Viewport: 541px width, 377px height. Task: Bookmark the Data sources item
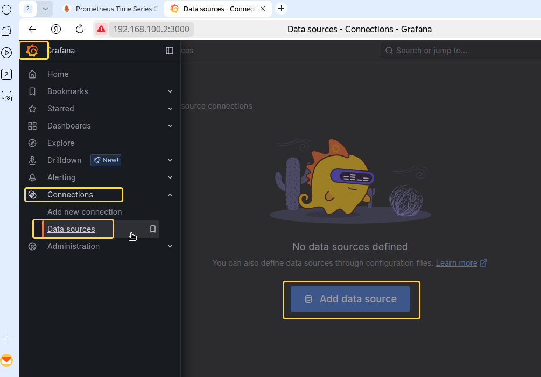[153, 229]
